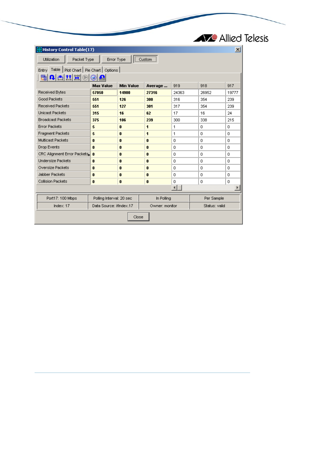Click the 918 sample column header
330x467 pixels.
pos(212,86)
